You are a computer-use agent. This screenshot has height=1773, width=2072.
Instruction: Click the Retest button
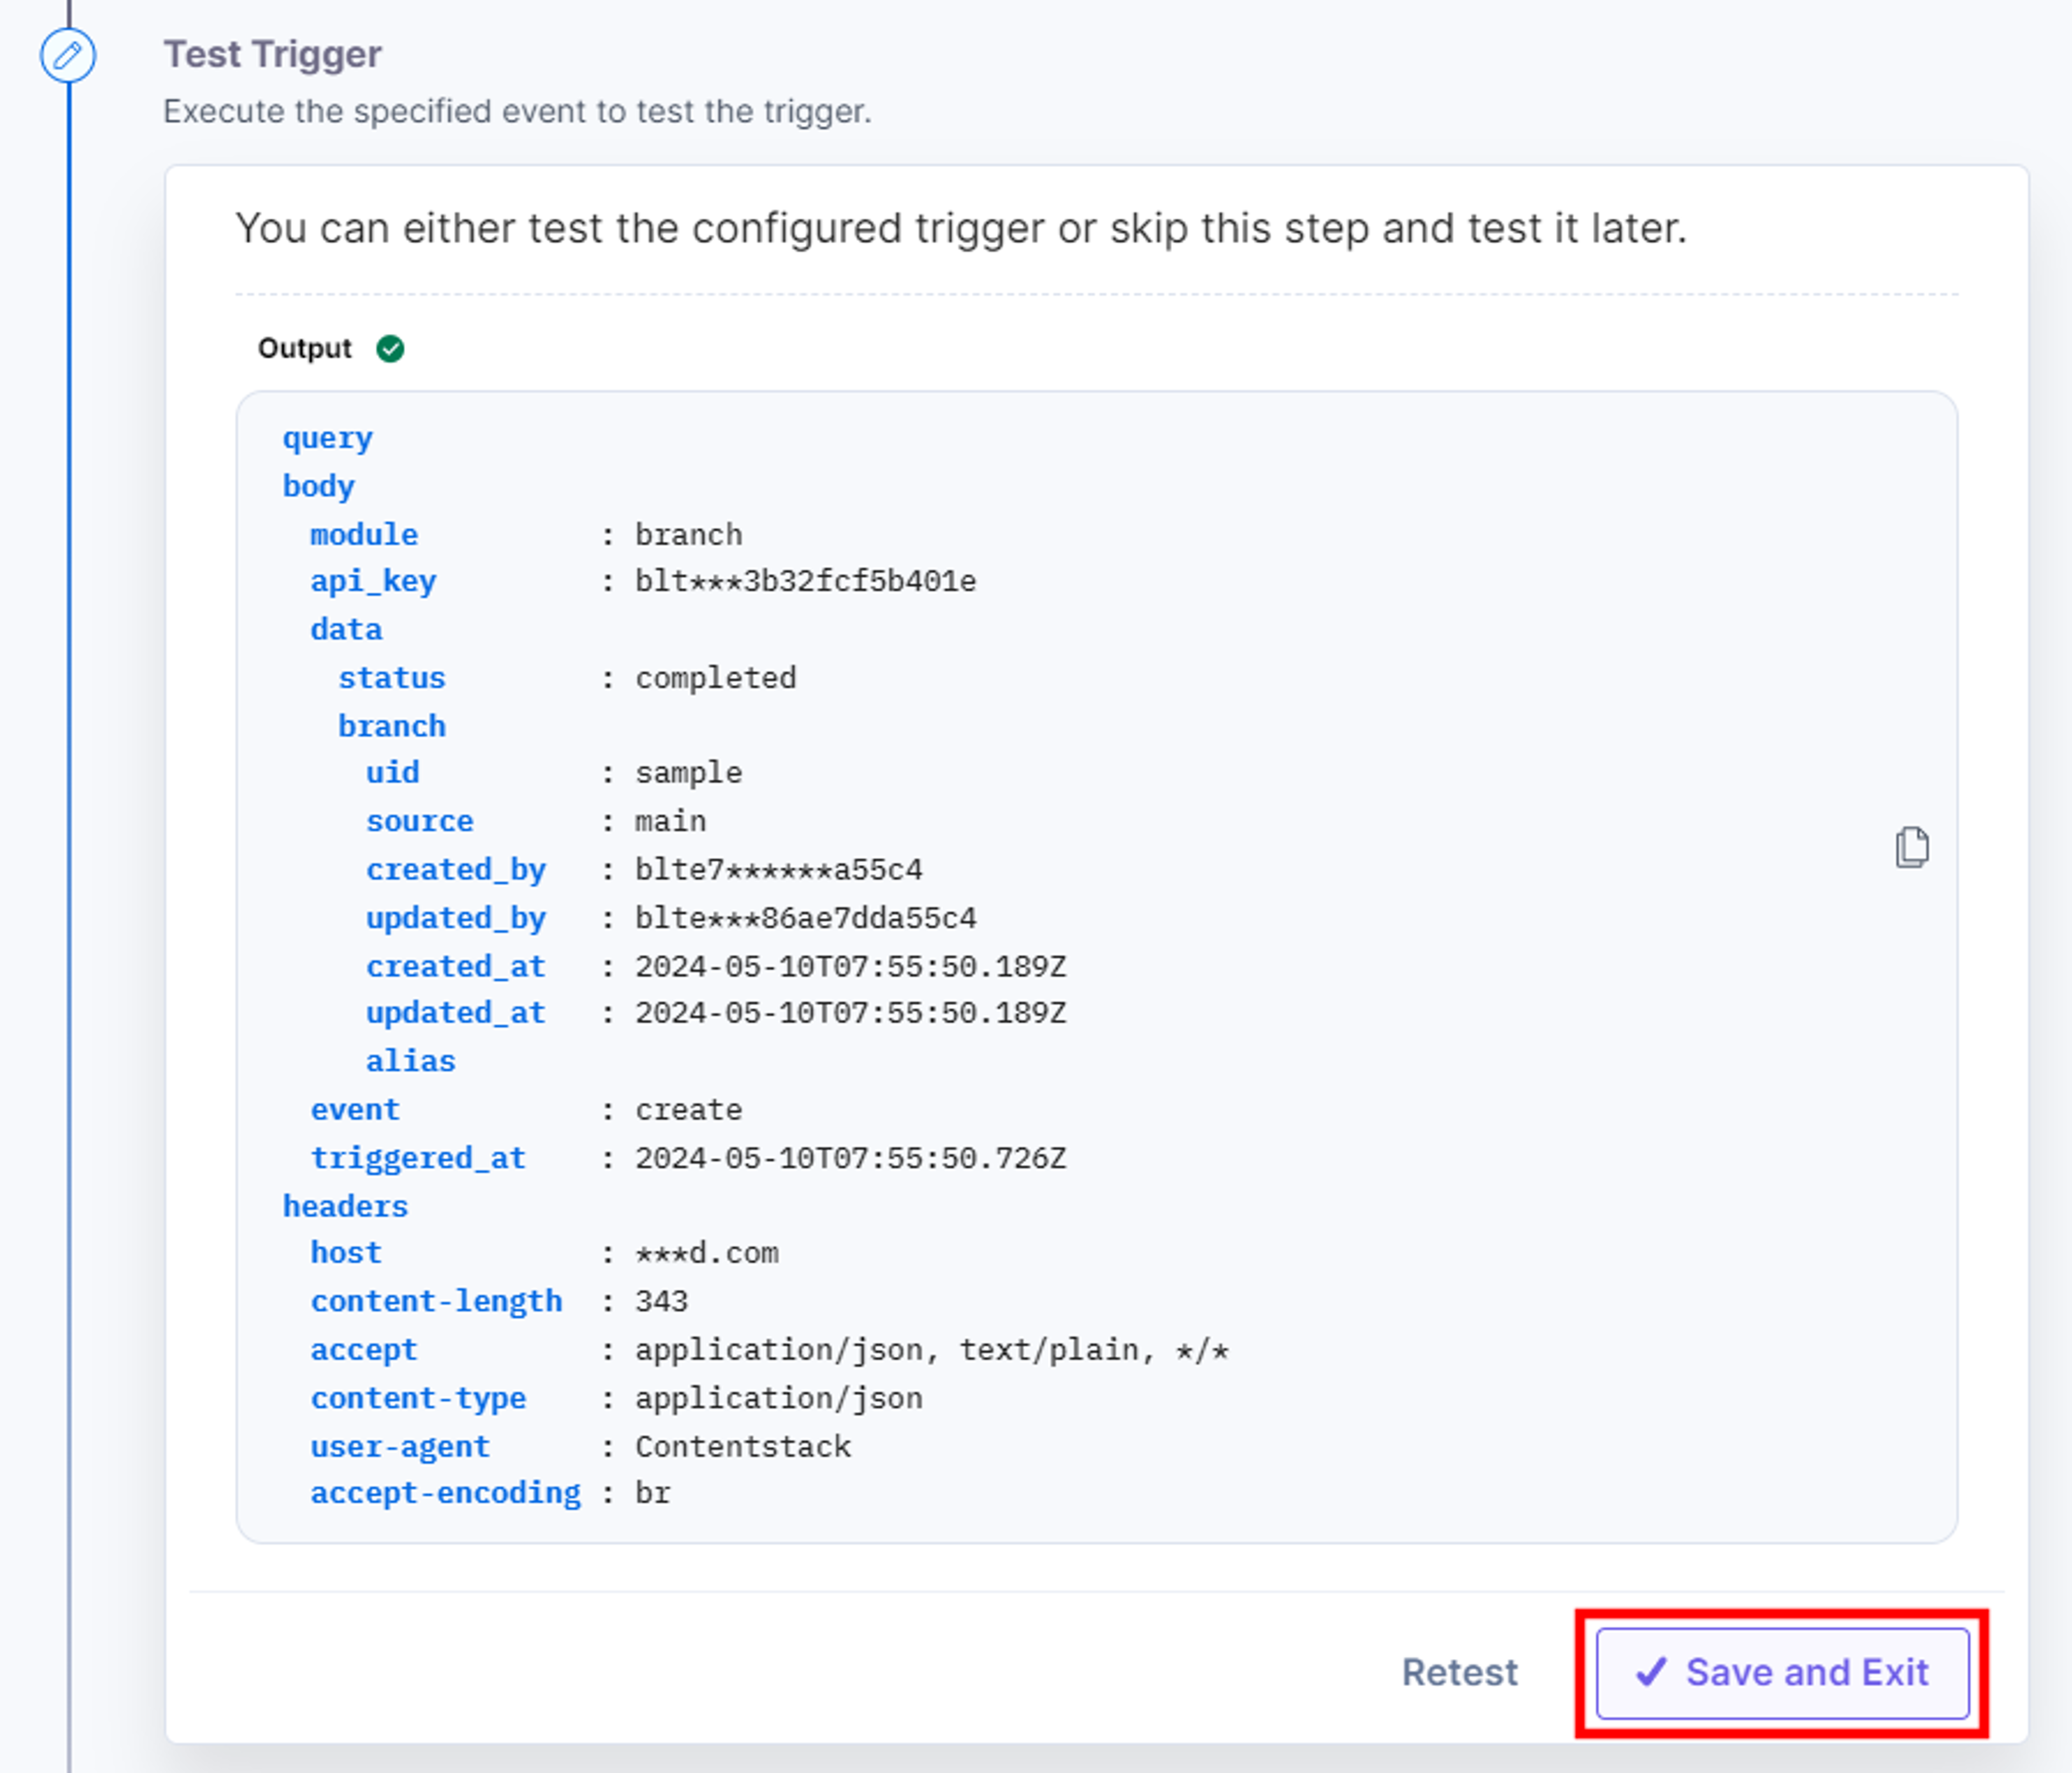tap(1459, 1673)
